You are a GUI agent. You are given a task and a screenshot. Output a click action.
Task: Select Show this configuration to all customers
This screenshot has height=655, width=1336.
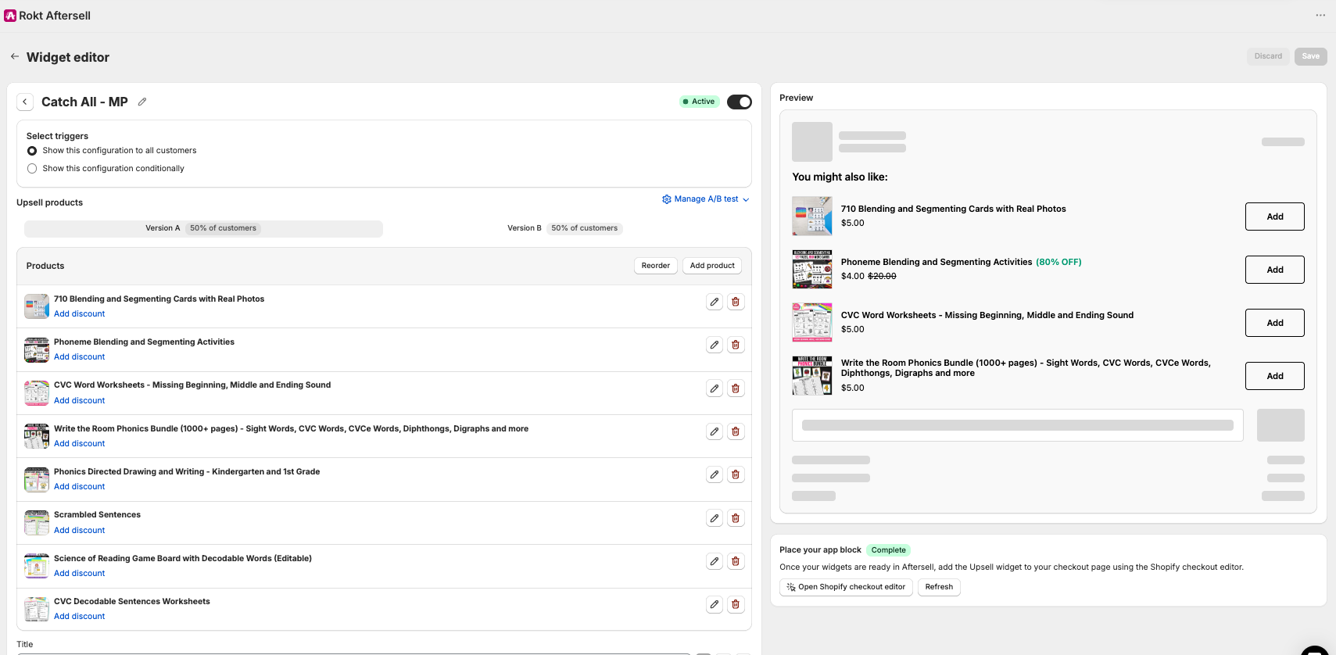32,151
